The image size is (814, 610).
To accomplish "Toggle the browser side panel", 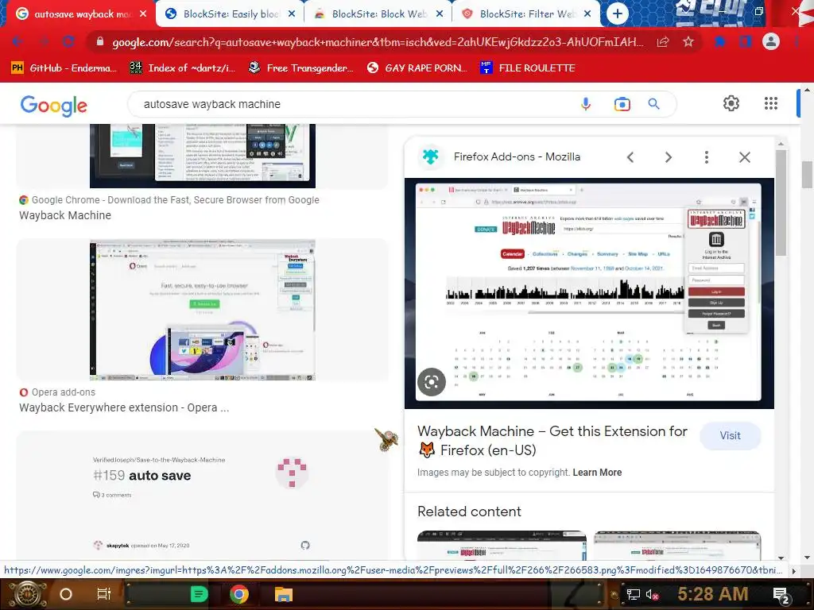I will point(746,41).
